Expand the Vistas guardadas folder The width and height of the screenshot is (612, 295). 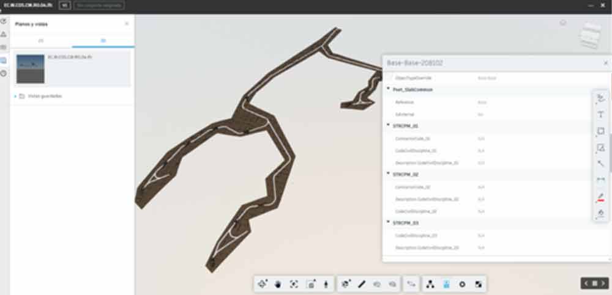15,96
